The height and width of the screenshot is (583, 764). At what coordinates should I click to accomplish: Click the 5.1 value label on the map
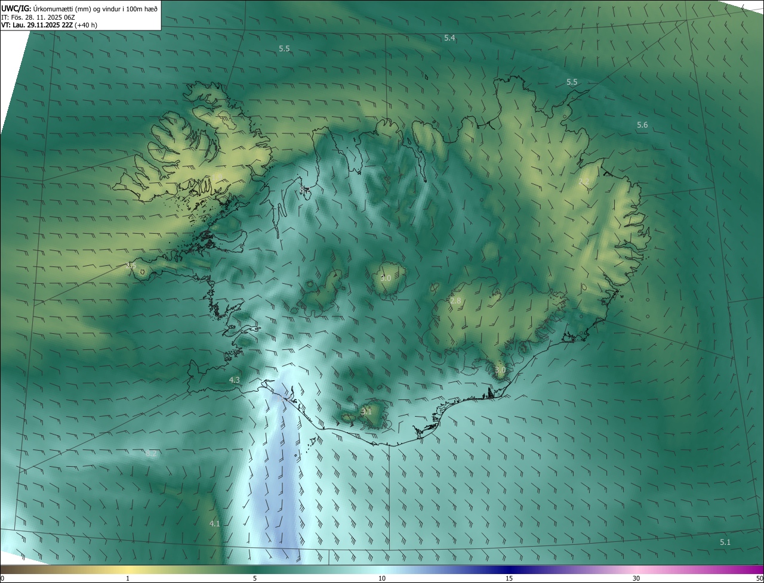click(x=725, y=542)
